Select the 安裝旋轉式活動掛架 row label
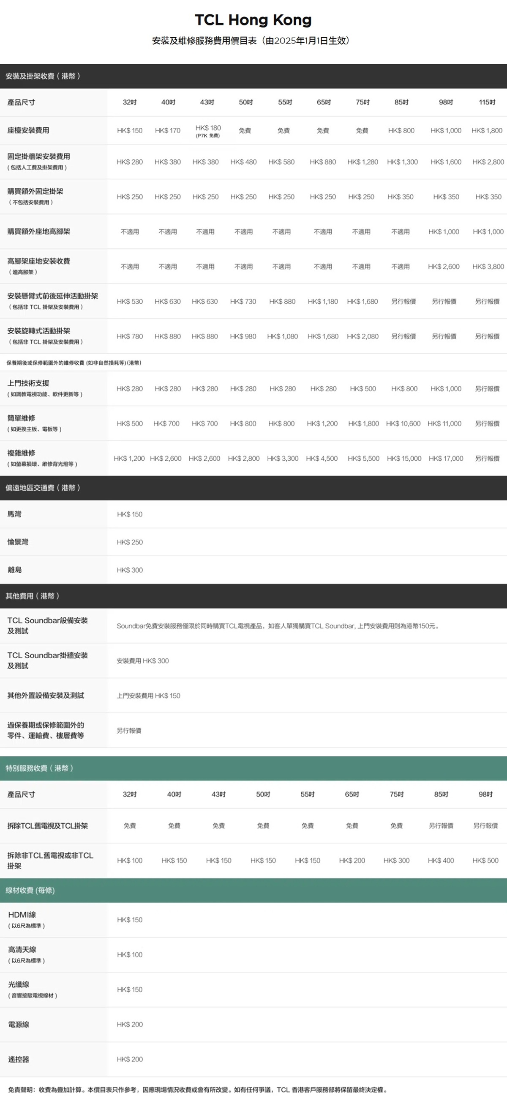The image size is (507, 1108). 39,331
